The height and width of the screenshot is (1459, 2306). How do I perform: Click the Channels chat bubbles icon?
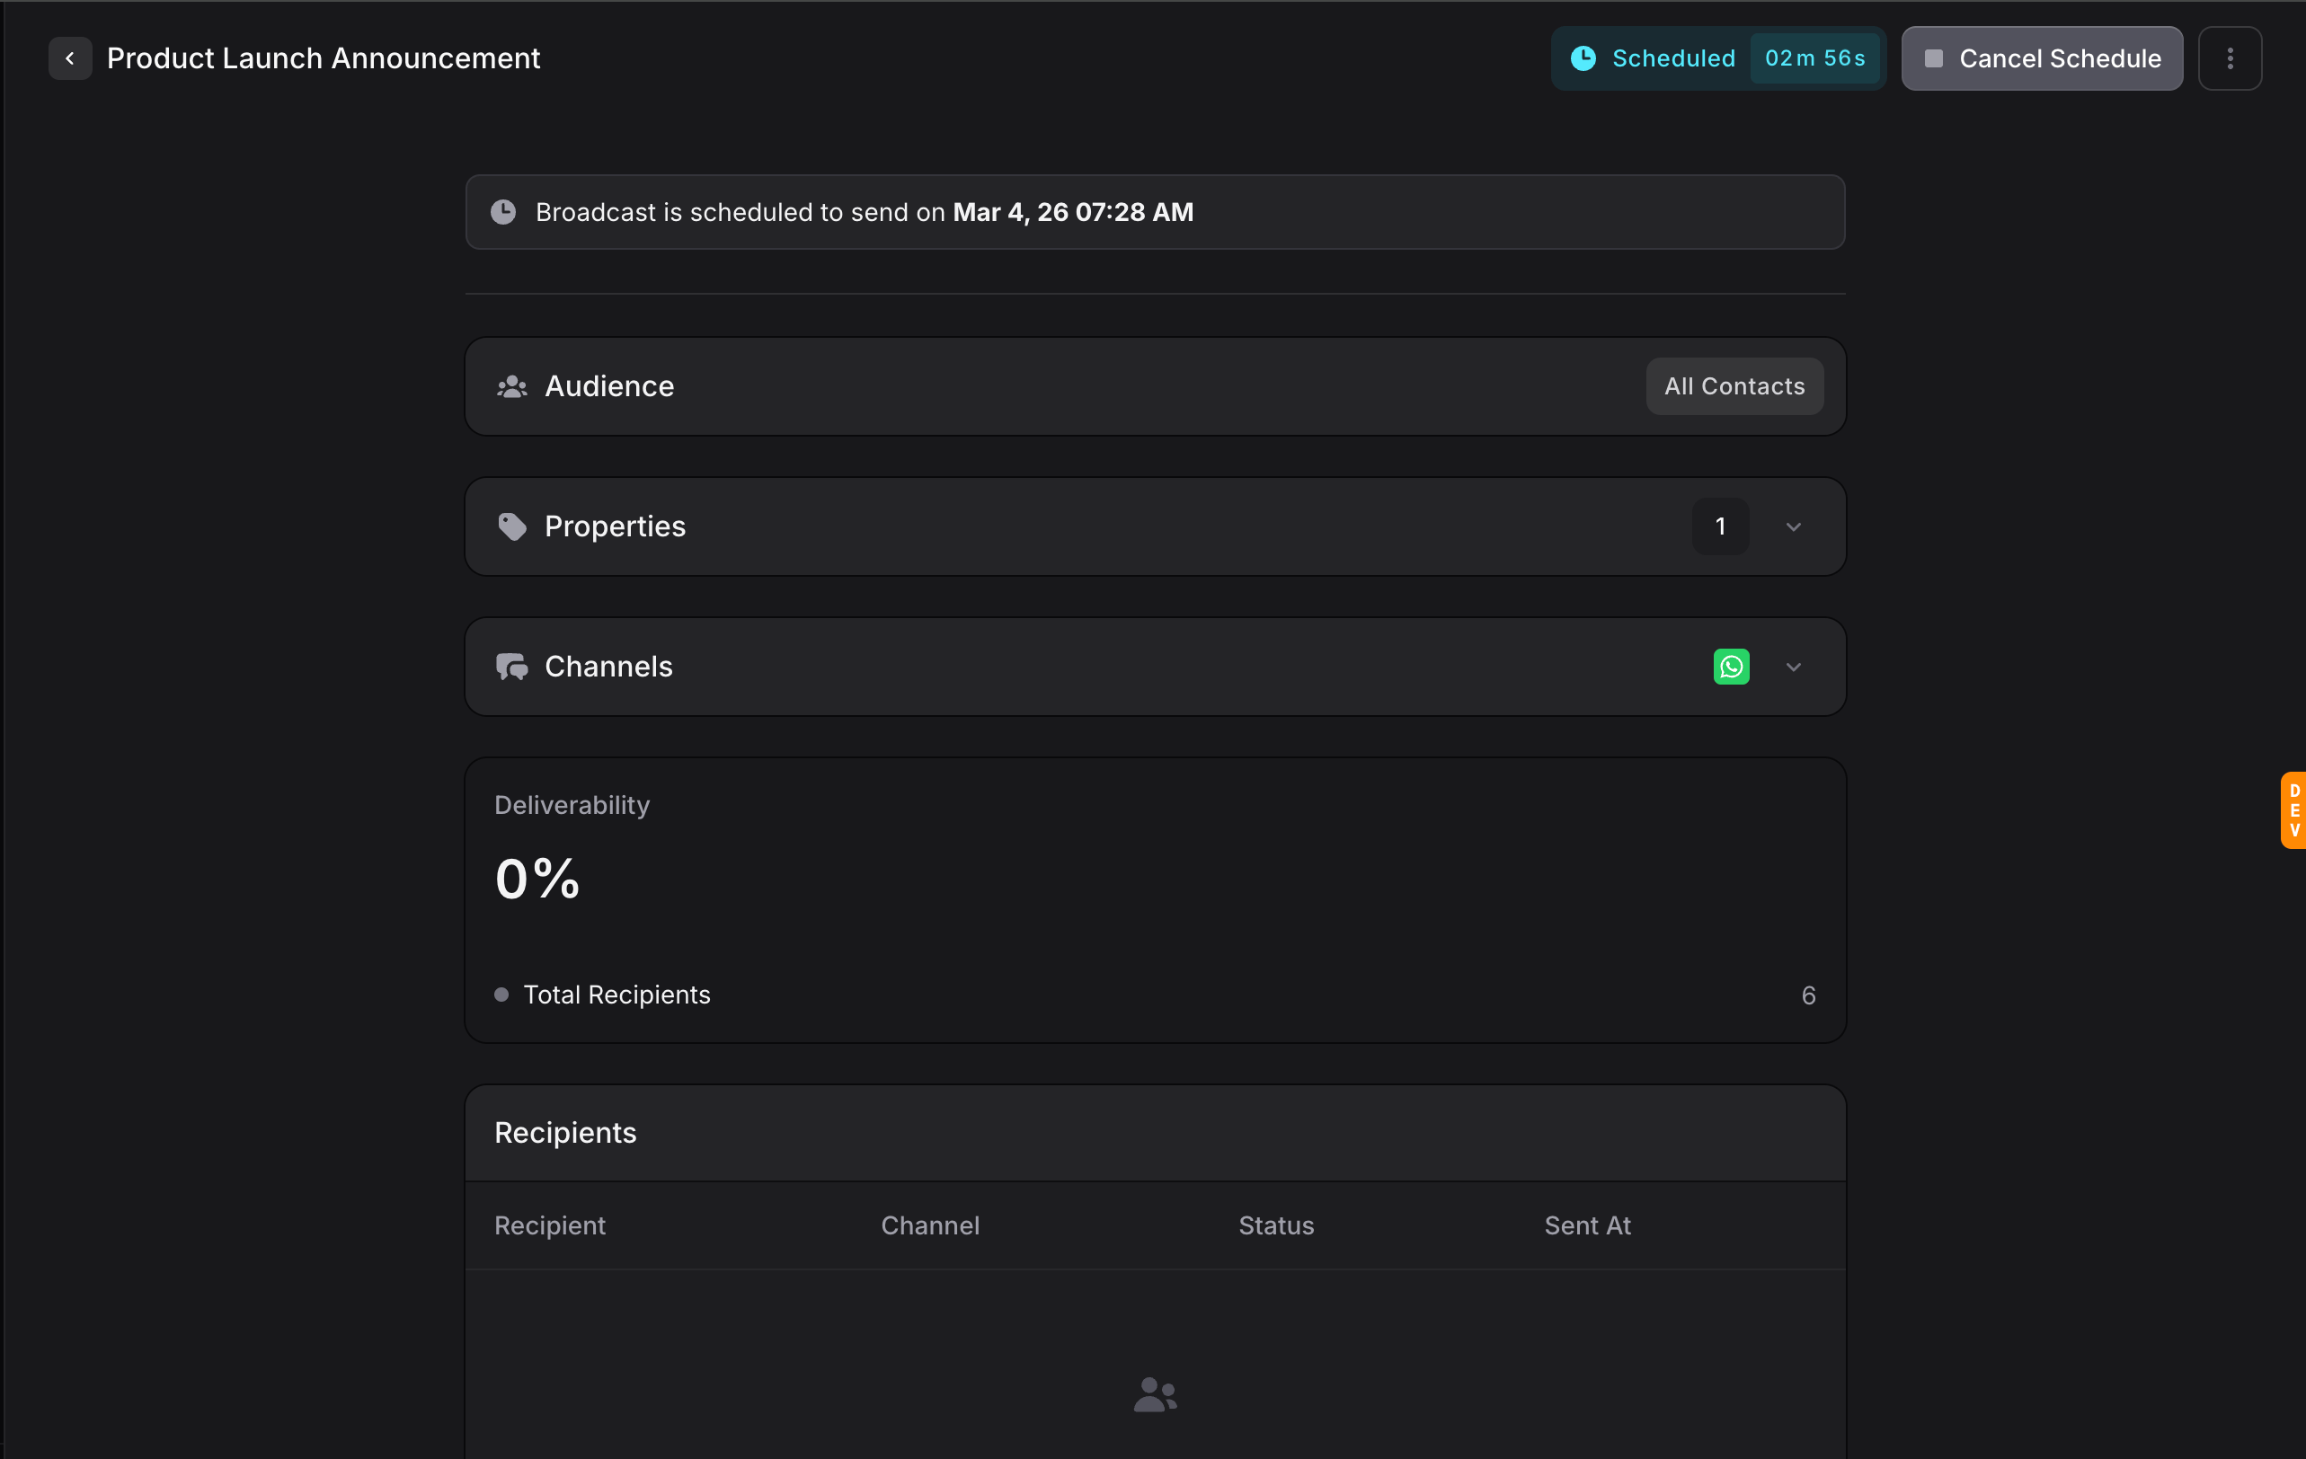[x=512, y=667]
